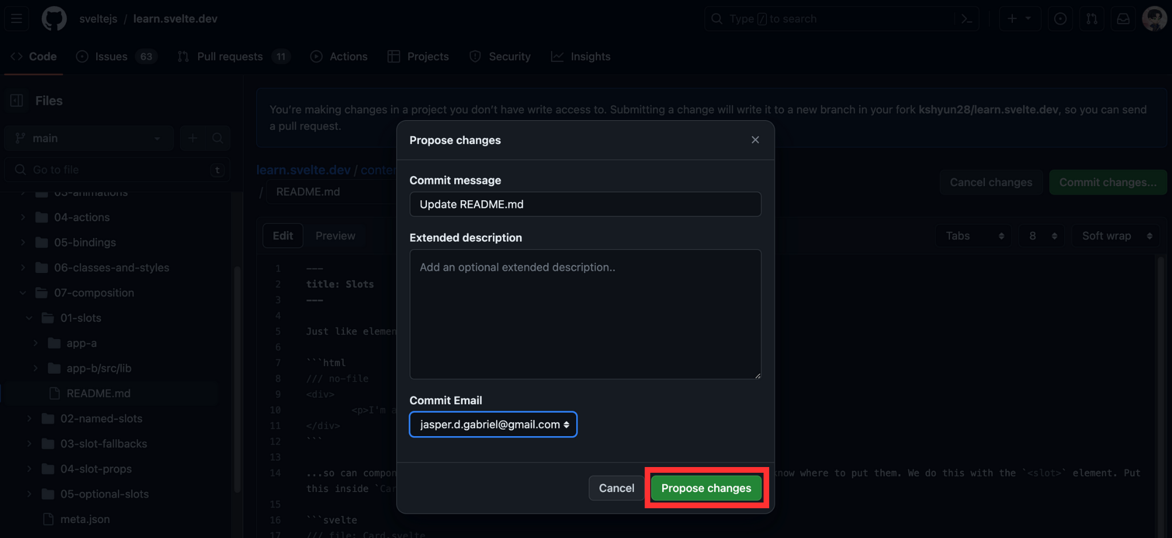The width and height of the screenshot is (1172, 538).
Task: Change the Commit Email selection
Action: [x=493, y=424]
